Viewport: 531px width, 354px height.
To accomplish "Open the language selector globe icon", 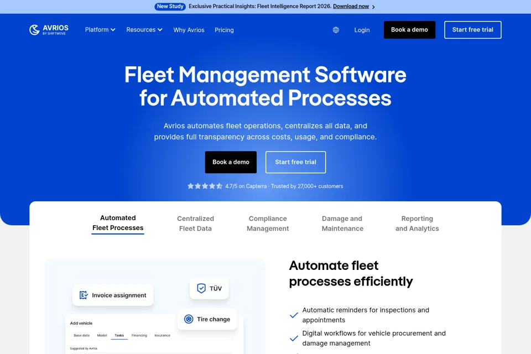I will (336, 30).
